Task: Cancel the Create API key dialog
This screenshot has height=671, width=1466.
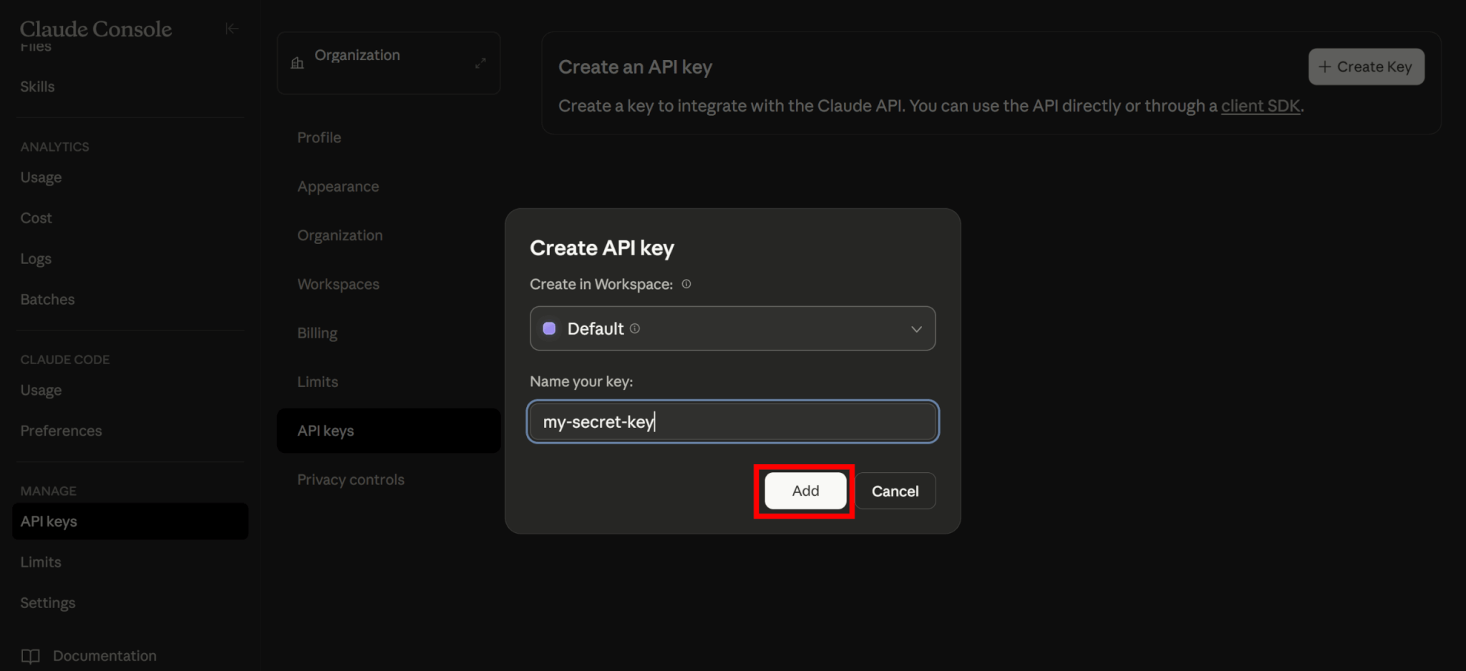Action: pos(895,491)
